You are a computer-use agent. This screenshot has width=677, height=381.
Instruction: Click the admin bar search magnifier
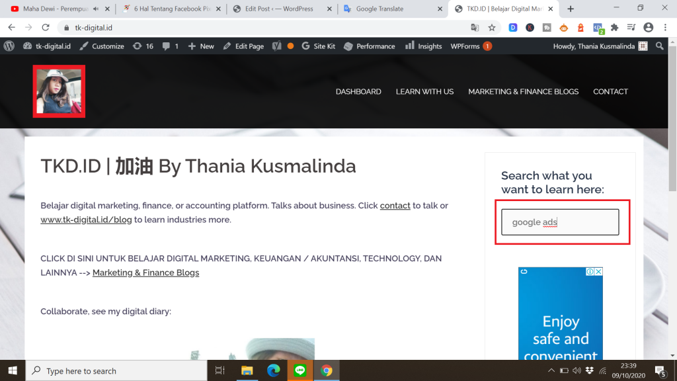point(659,46)
